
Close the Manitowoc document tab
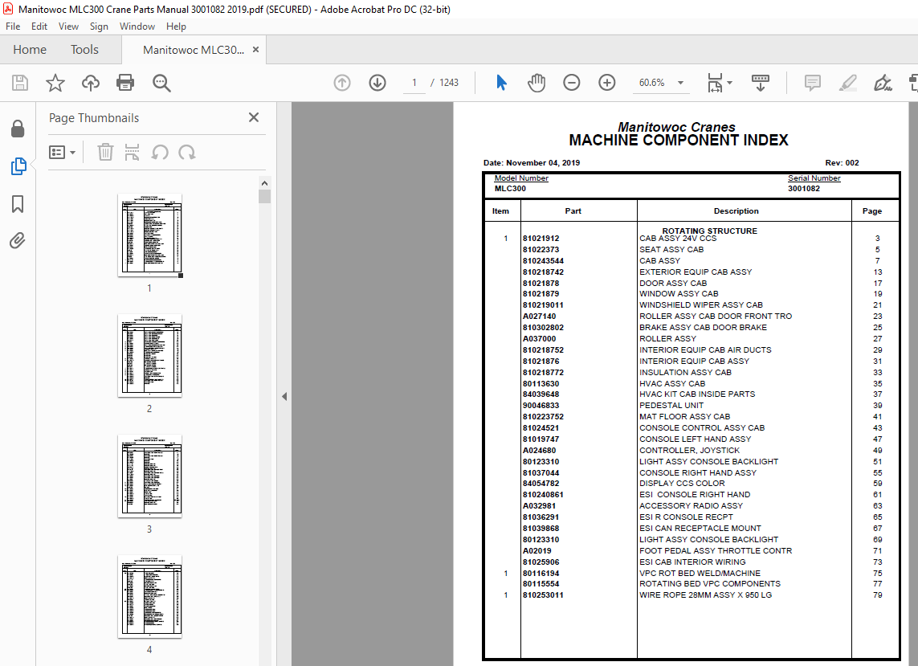(x=255, y=50)
